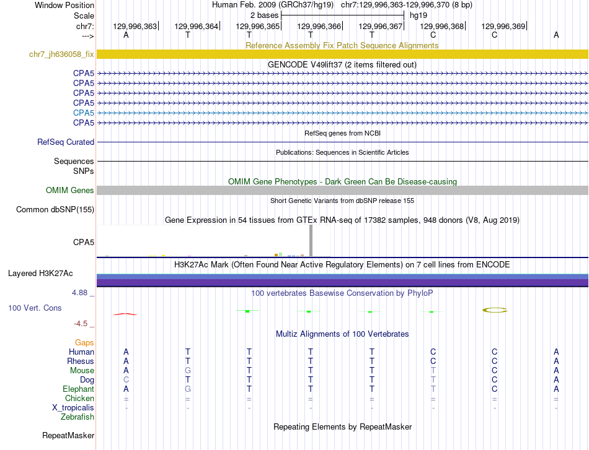Click the yellow fix patch alignment bar

click(x=342, y=54)
